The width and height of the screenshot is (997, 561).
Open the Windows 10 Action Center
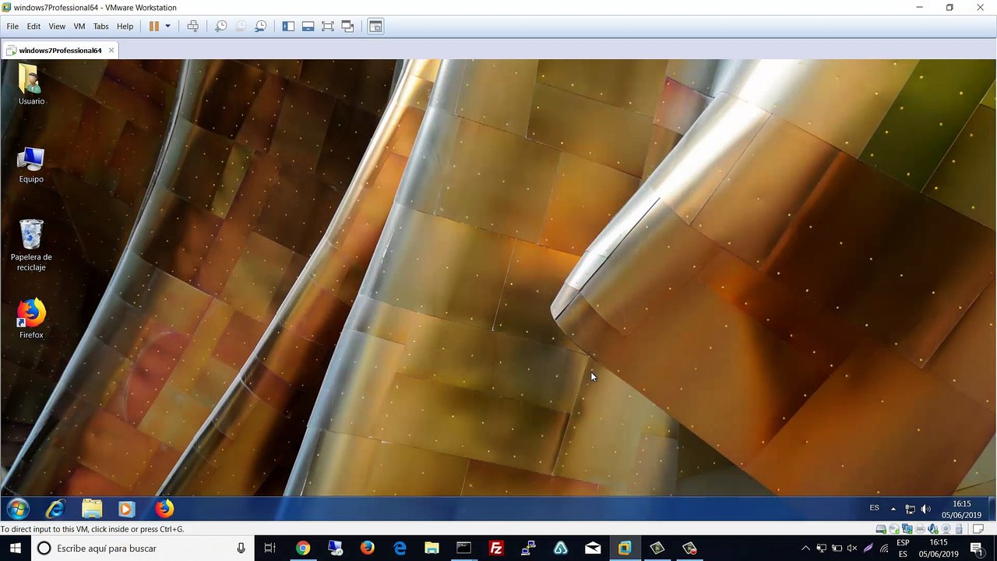coord(977,549)
